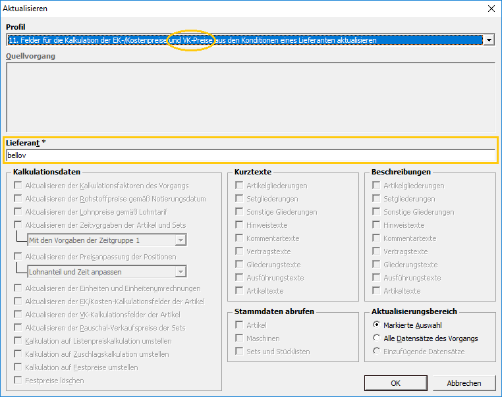502x397 pixels.
Task: Tick Artikelgliederungen under Kurztexte
Action: [239, 186]
